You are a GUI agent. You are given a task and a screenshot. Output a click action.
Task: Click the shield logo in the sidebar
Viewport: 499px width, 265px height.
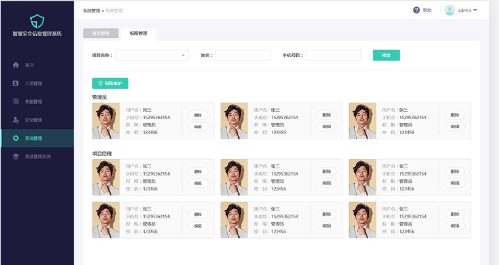[37, 20]
